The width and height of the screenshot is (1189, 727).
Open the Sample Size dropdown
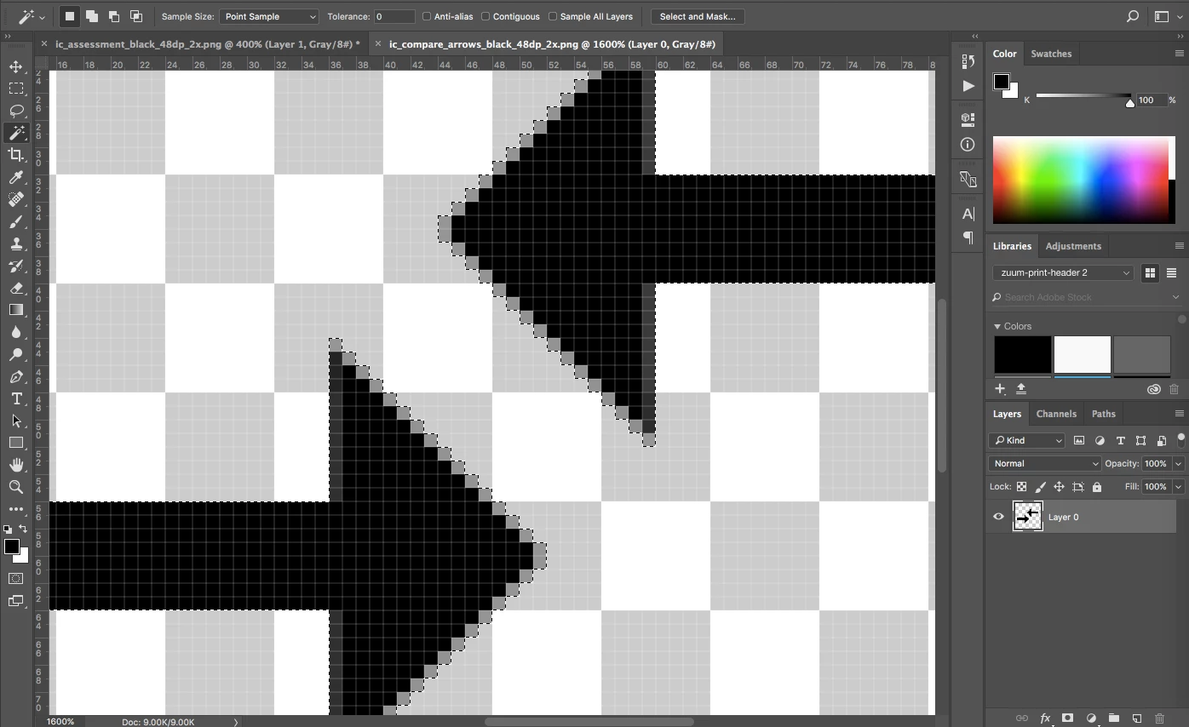(x=269, y=16)
